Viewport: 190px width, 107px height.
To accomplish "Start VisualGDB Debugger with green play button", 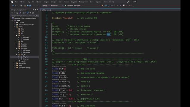I will point(65,5).
